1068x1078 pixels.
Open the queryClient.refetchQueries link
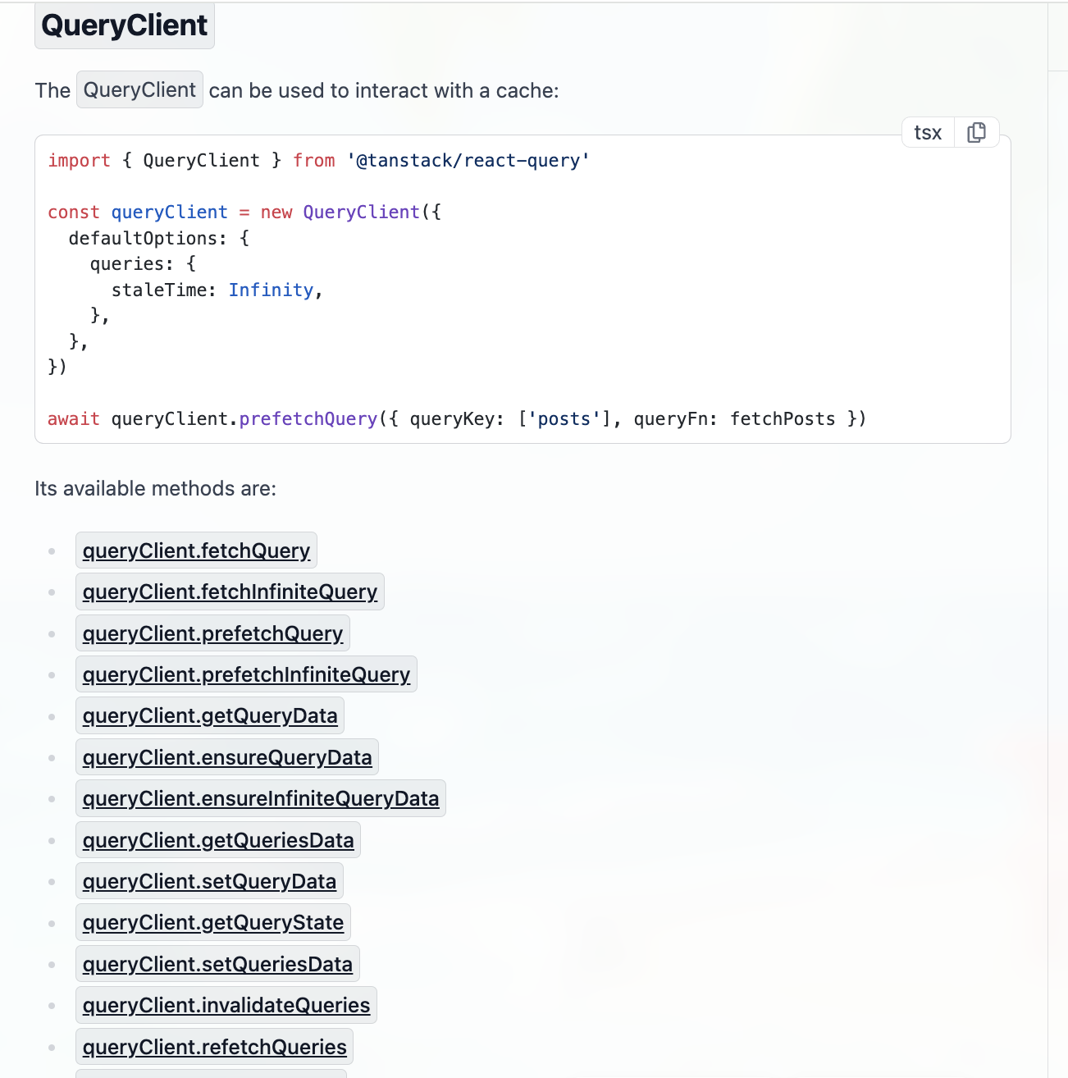tap(214, 1047)
